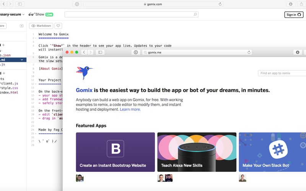Open client.js in the file list
The image size is (306, 191).
pos(9,83)
